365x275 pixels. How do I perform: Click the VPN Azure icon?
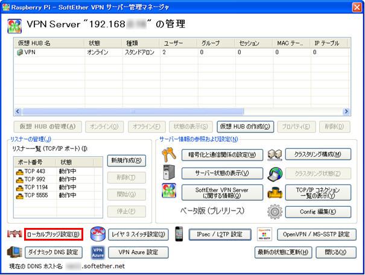click(98, 253)
